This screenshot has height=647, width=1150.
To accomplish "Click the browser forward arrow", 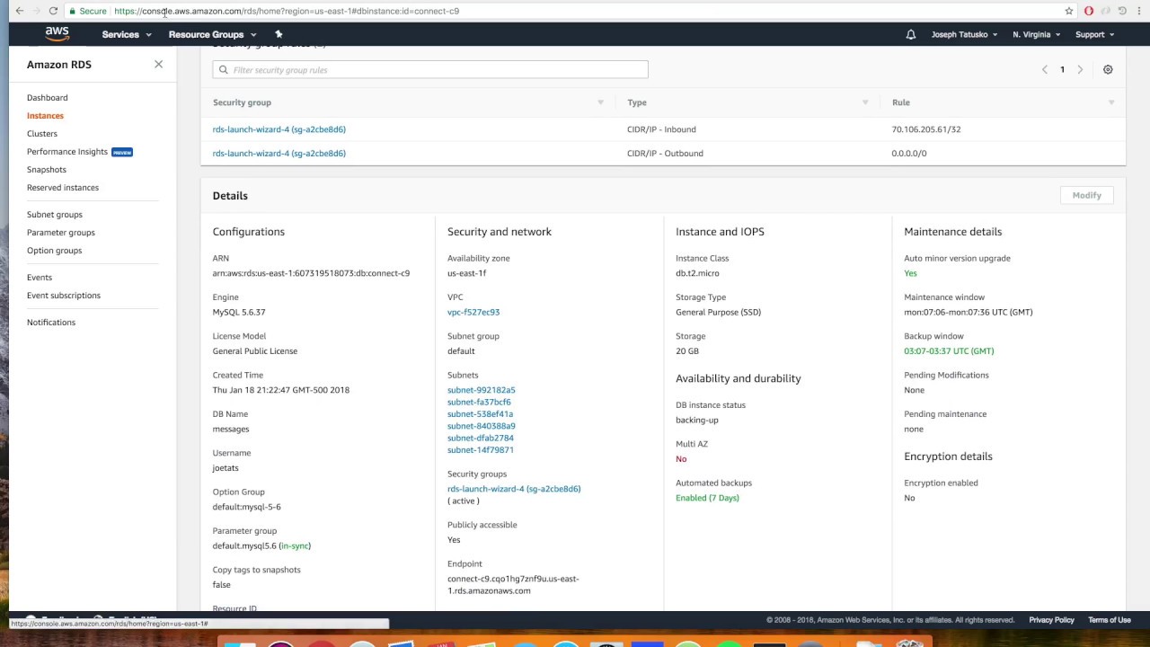I will (37, 11).
